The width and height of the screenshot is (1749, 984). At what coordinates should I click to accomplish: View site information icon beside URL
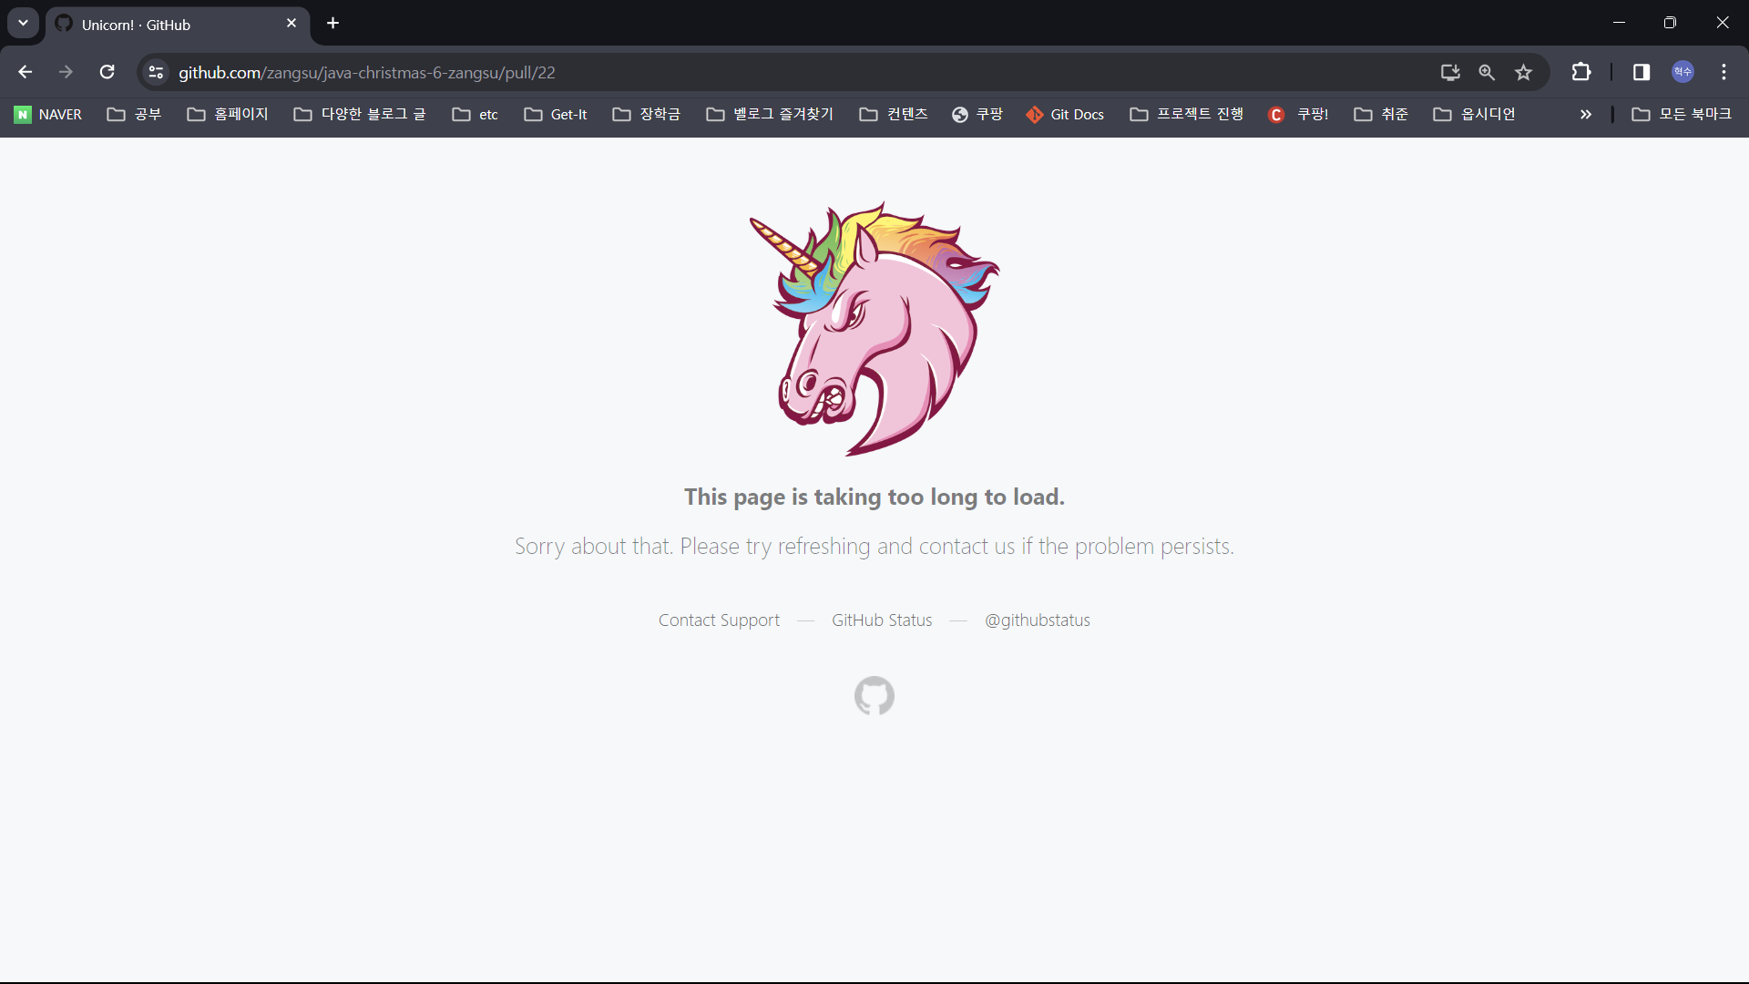pyautogui.click(x=156, y=72)
